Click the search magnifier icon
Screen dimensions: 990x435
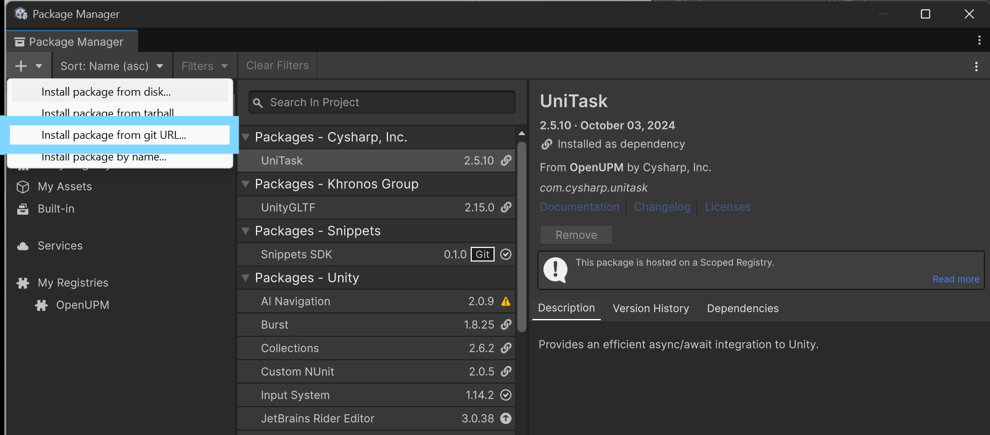click(x=258, y=103)
